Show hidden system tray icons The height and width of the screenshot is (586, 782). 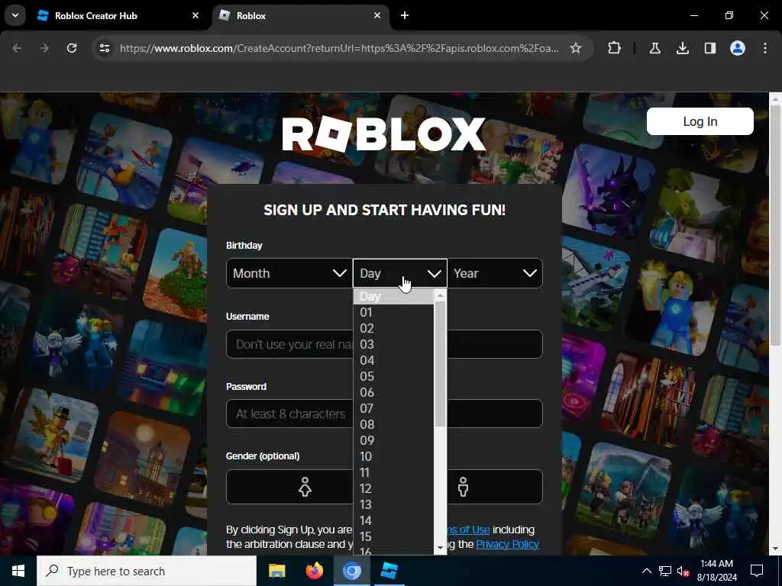coord(646,571)
